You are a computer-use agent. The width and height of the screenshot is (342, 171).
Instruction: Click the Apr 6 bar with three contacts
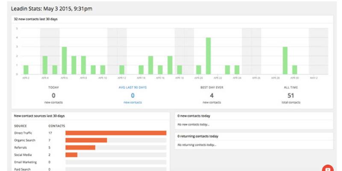click(65, 61)
